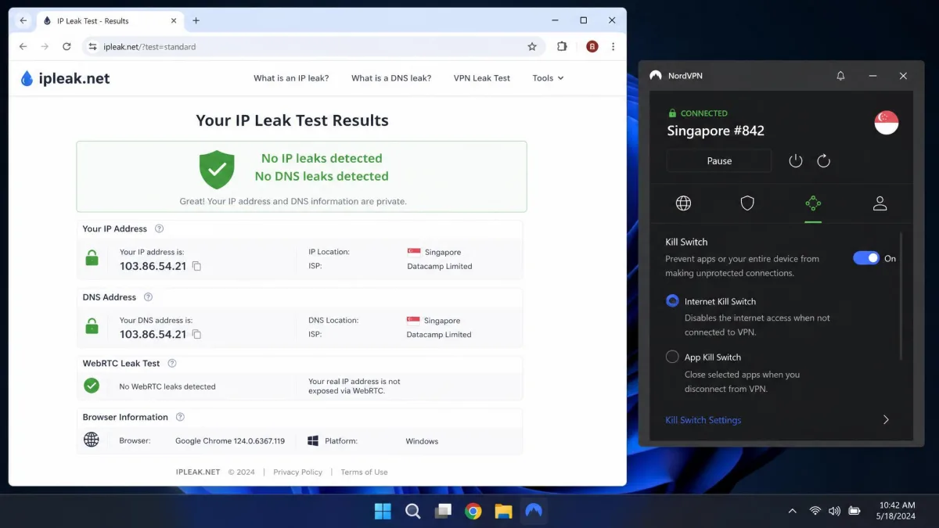Select App Kill Switch radio option
Screen dimensions: 939x528
tap(672, 357)
